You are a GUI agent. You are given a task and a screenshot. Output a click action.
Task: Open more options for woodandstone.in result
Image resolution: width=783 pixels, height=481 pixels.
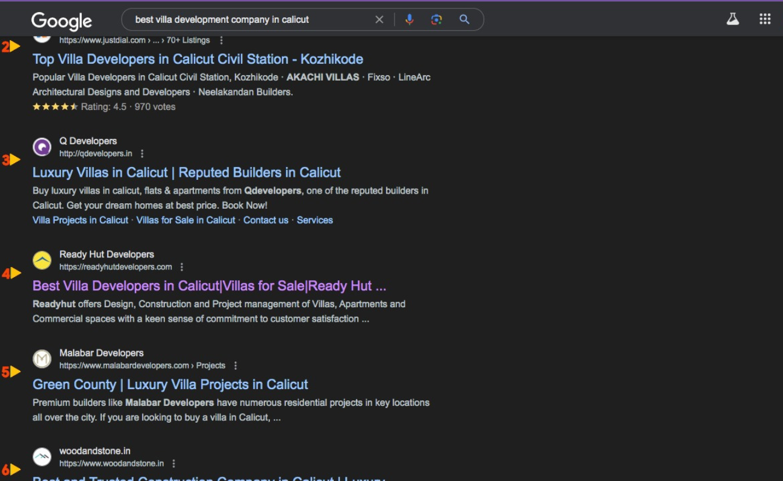coord(173,464)
